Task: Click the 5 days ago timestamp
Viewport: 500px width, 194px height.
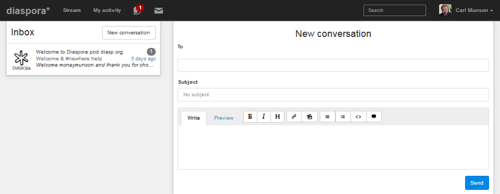Action: coord(144,59)
